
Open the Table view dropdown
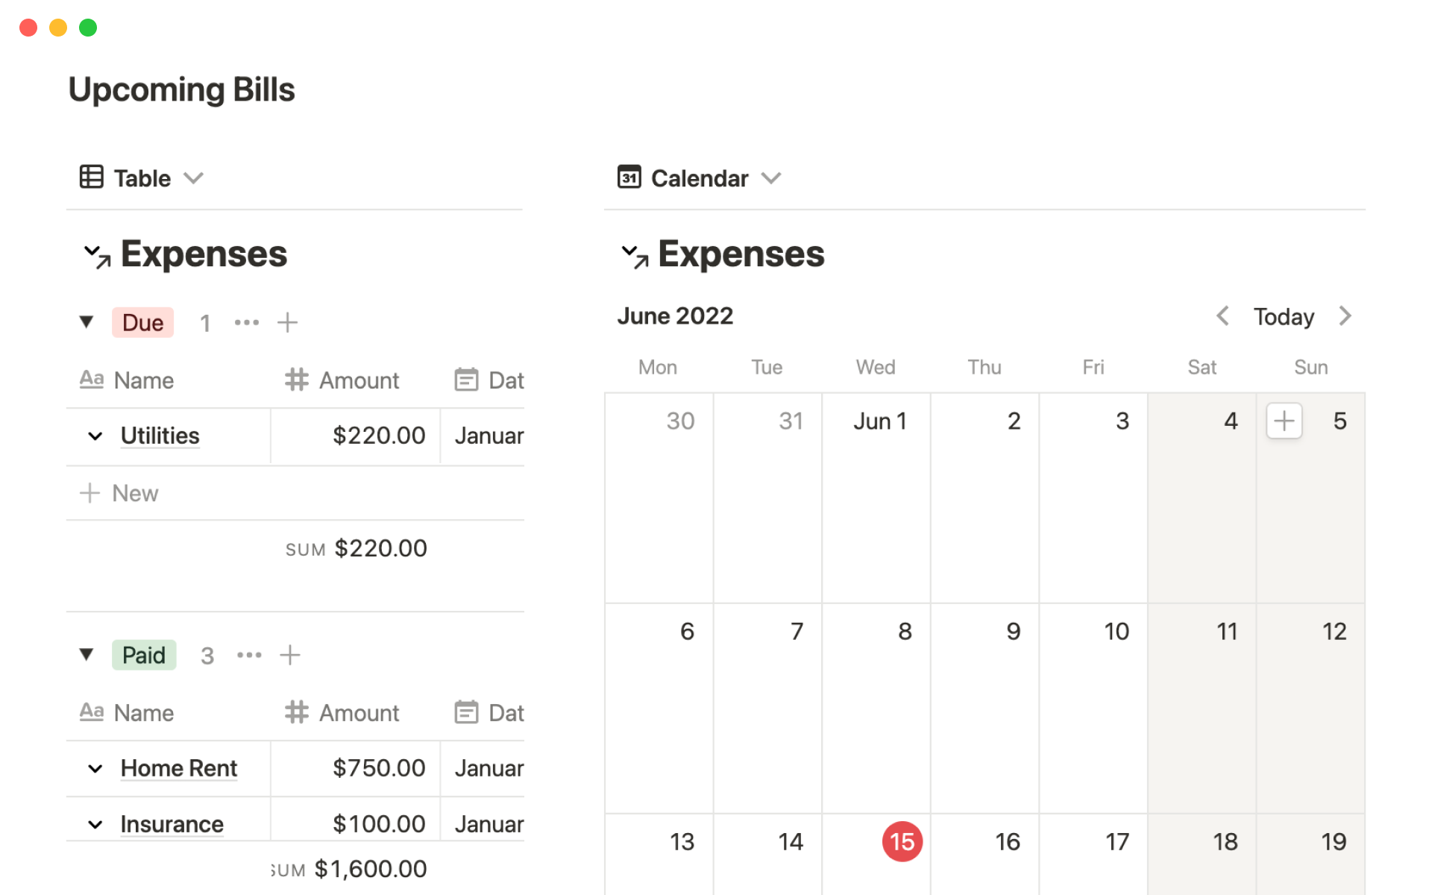[x=195, y=178]
